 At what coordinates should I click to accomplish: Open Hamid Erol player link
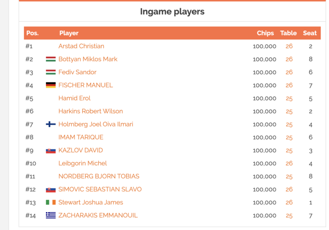coord(75,98)
